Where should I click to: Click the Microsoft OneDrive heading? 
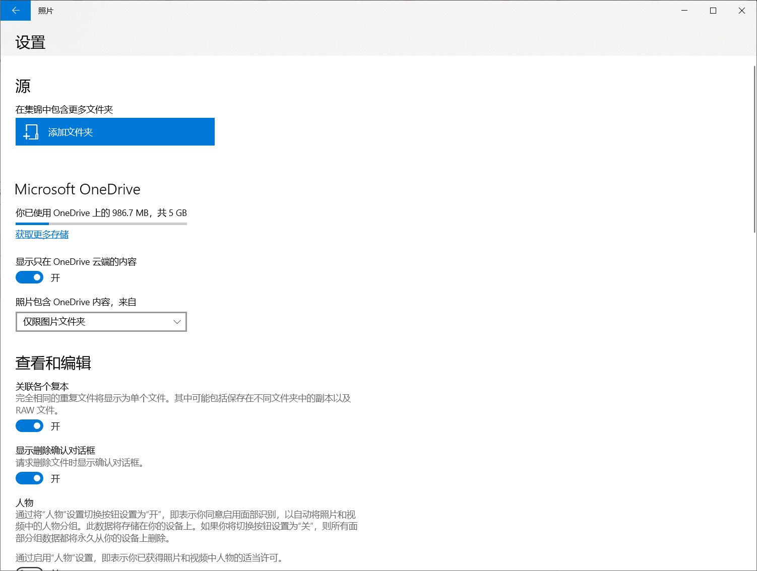[78, 189]
